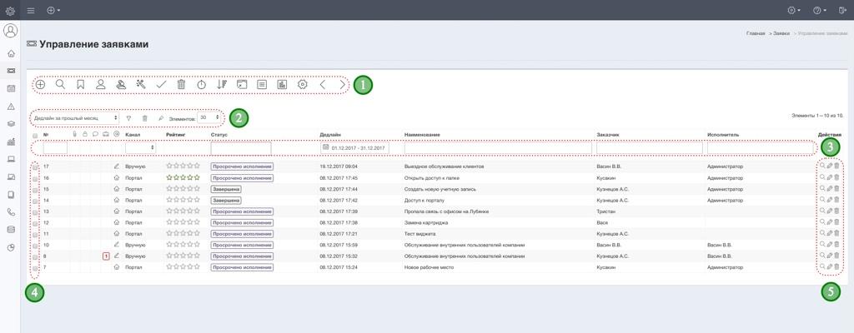
Task: Click the checkmark icon in toolbar
Action: pyautogui.click(x=161, y=85)
